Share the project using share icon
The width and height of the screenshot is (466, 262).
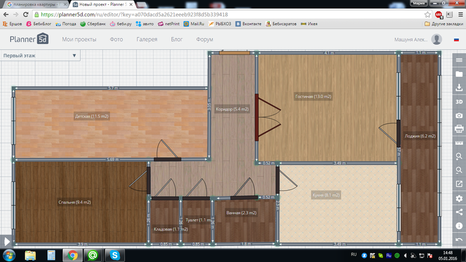tap(459, 212)
